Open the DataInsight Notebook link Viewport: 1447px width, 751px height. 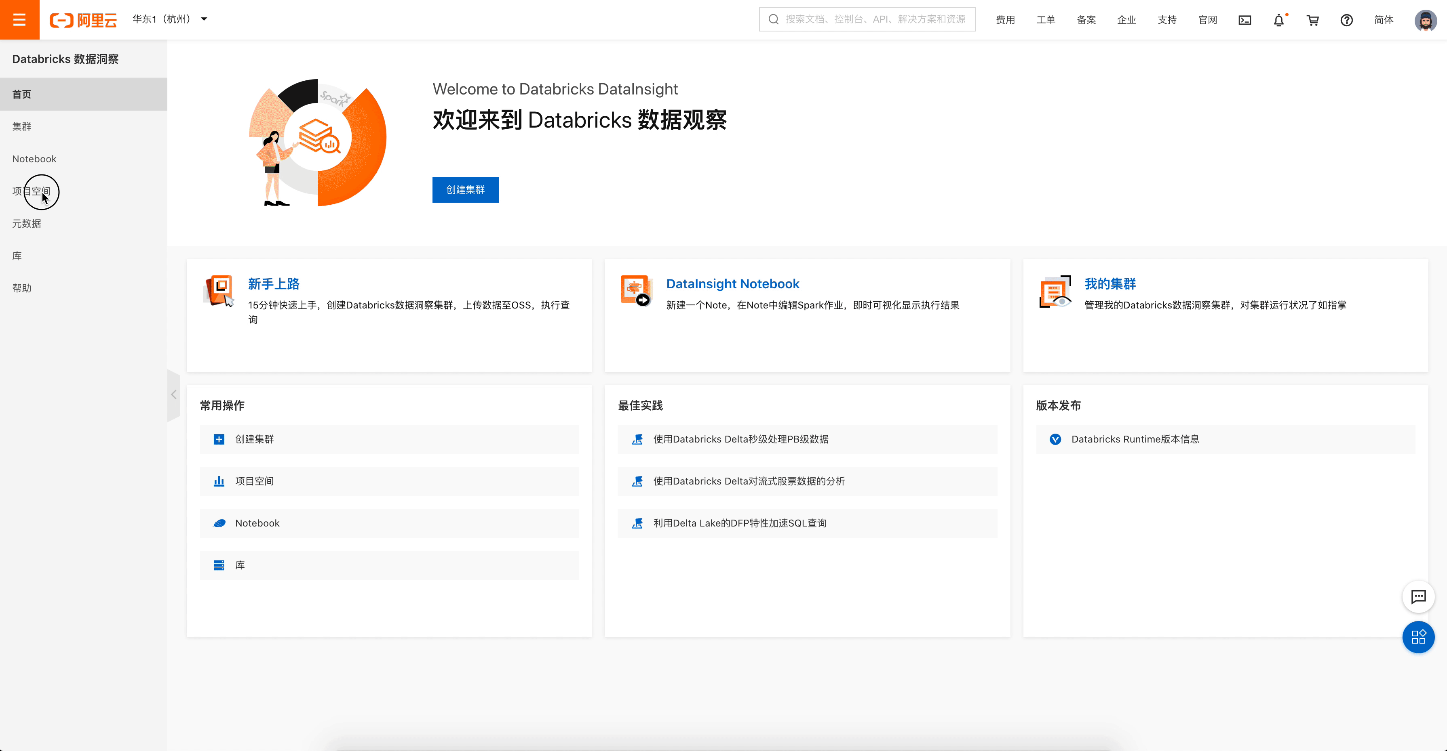tap(732, 284)
